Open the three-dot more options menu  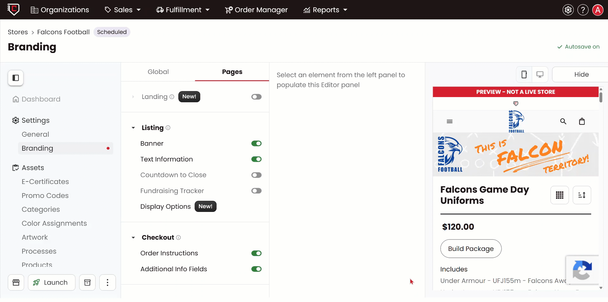(x=108, y=282)
